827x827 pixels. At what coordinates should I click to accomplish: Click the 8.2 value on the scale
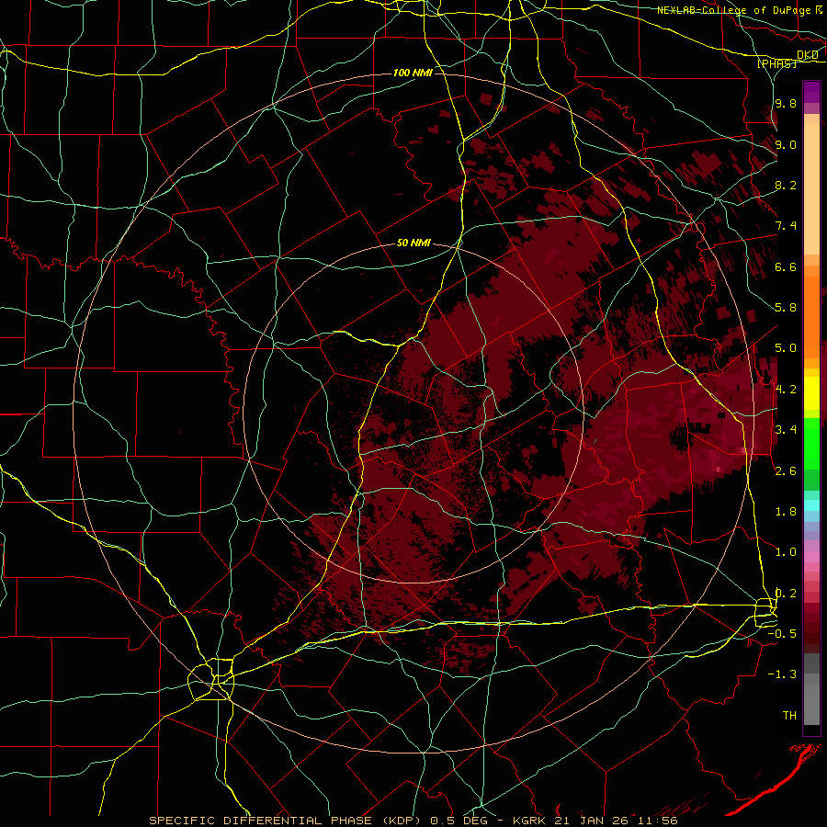(x=786, y=185)
